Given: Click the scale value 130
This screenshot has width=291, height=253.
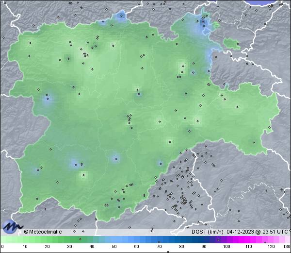Looking at the screenshot, I should 287,247.
